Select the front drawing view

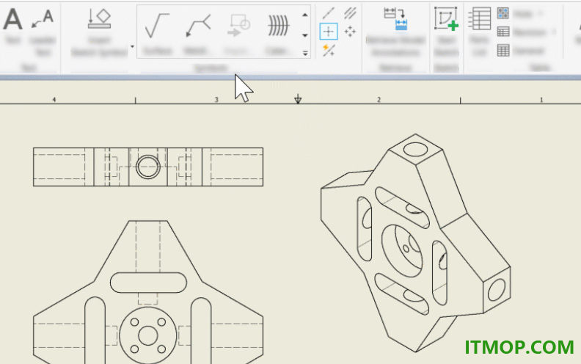(x=148, y=292)
